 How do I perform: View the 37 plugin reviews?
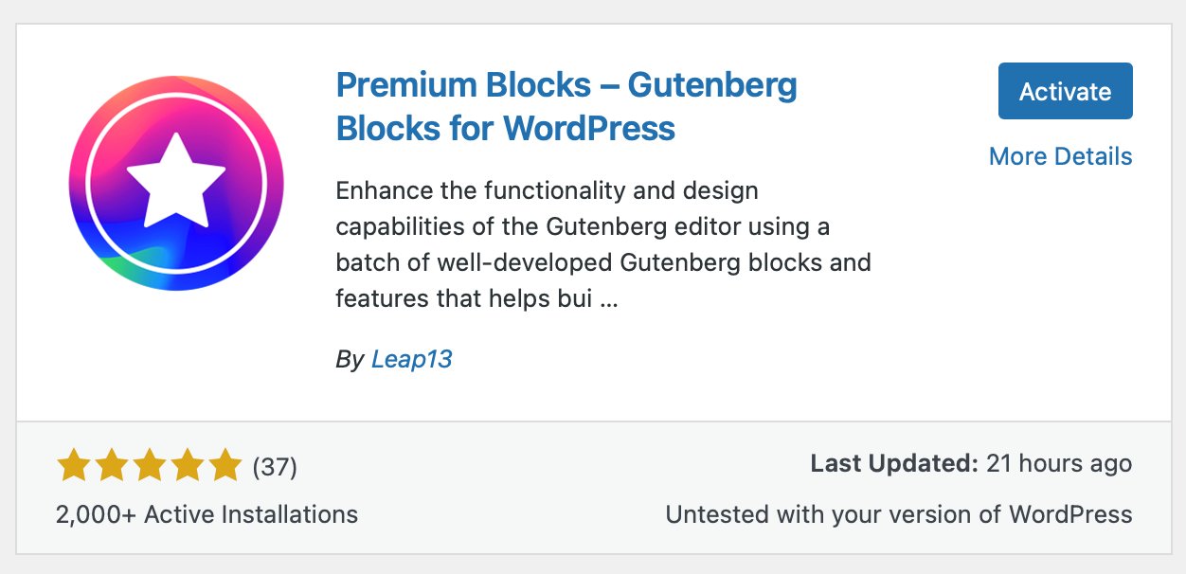(275, 466)
